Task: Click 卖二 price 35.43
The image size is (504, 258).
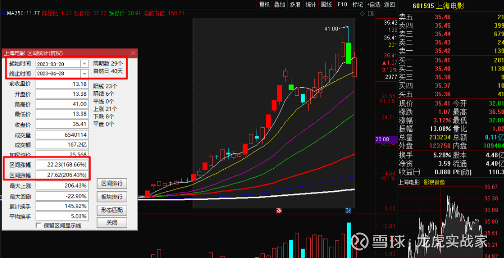Action: (x=443, y=42)
